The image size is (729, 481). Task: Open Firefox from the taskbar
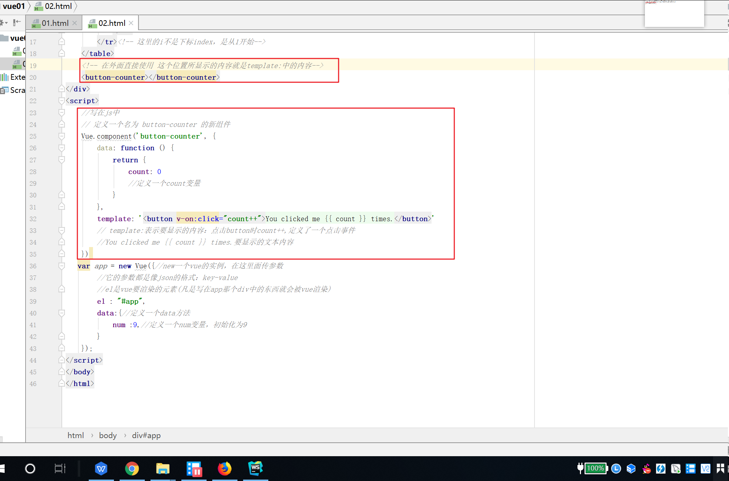click(x=224, y=469)
